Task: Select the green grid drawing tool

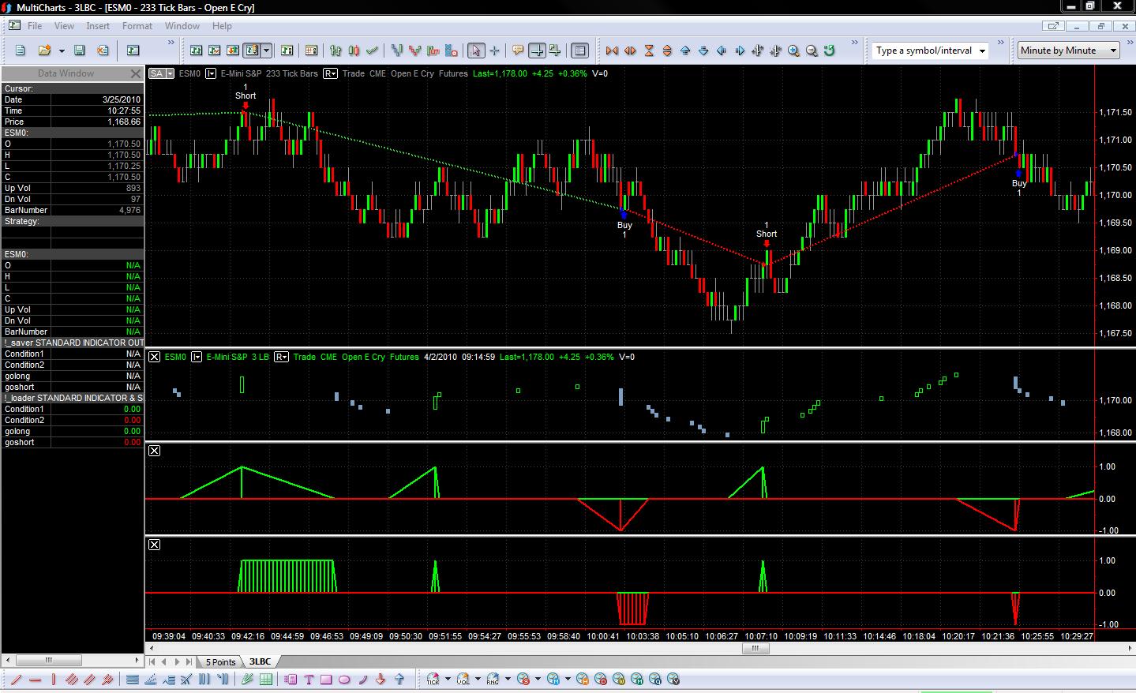Action: [x=266, y=679]
